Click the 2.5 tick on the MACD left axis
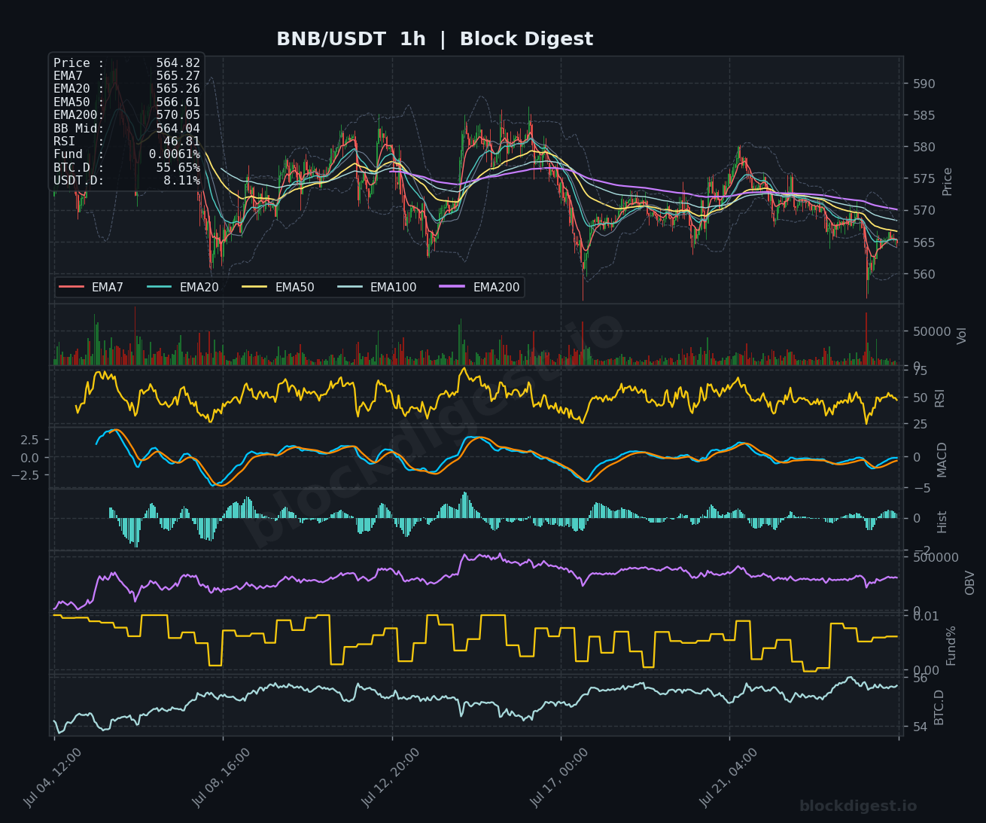 pyautogui.click(x=29, y=439)
